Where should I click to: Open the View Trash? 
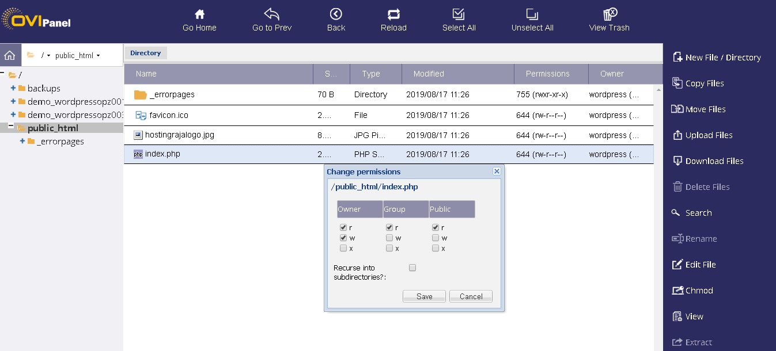(x=608, y=20)
